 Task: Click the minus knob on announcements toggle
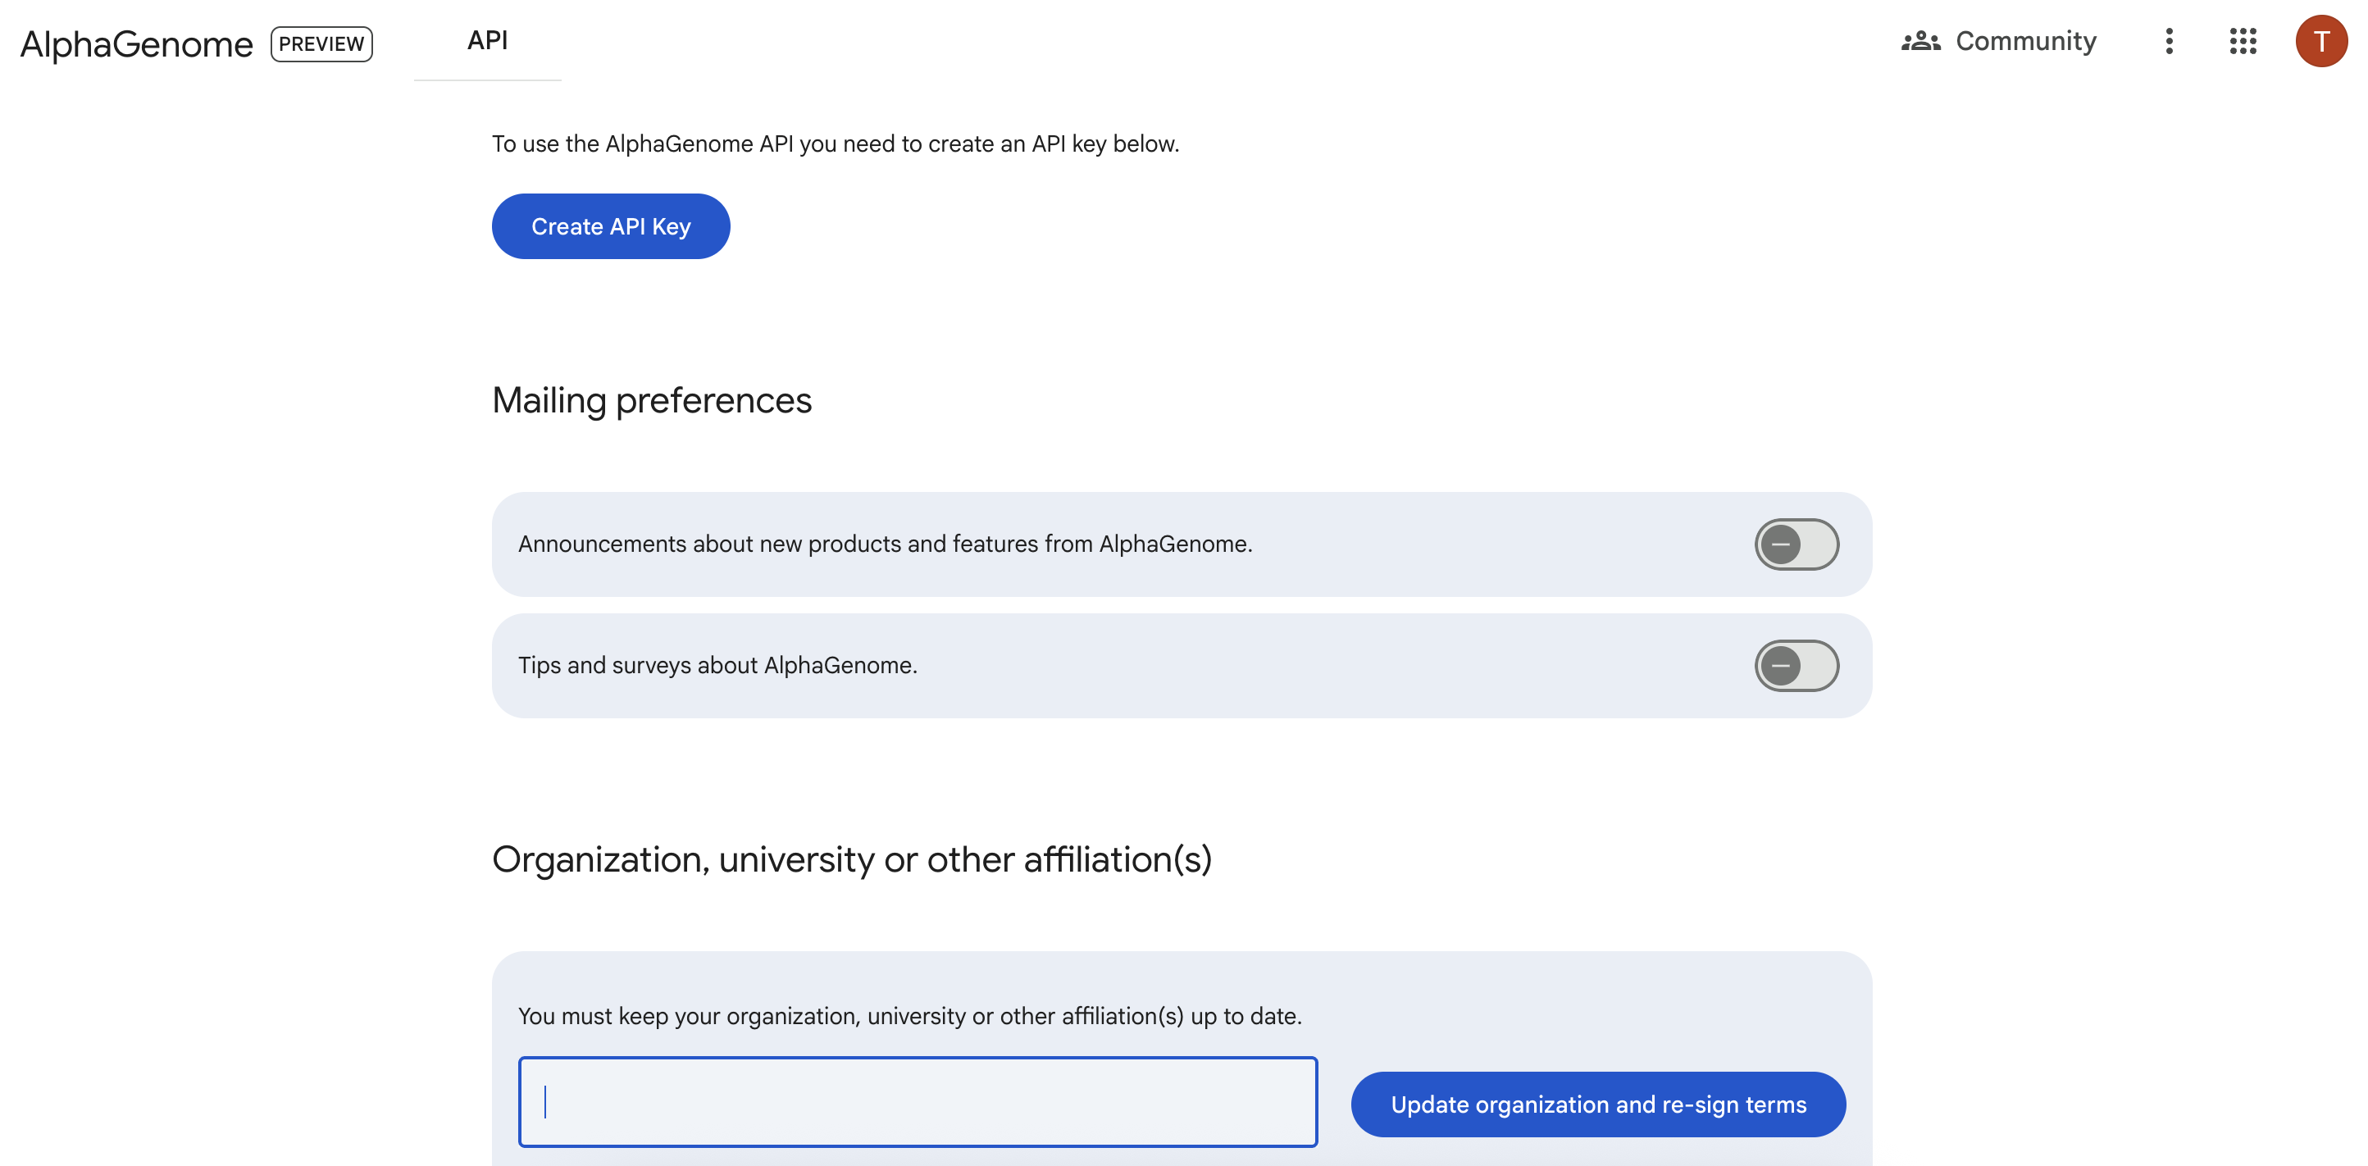click(1781, 544)
